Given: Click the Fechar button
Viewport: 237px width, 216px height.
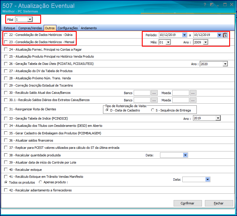Looking at the screenshot, I should 219,203.
